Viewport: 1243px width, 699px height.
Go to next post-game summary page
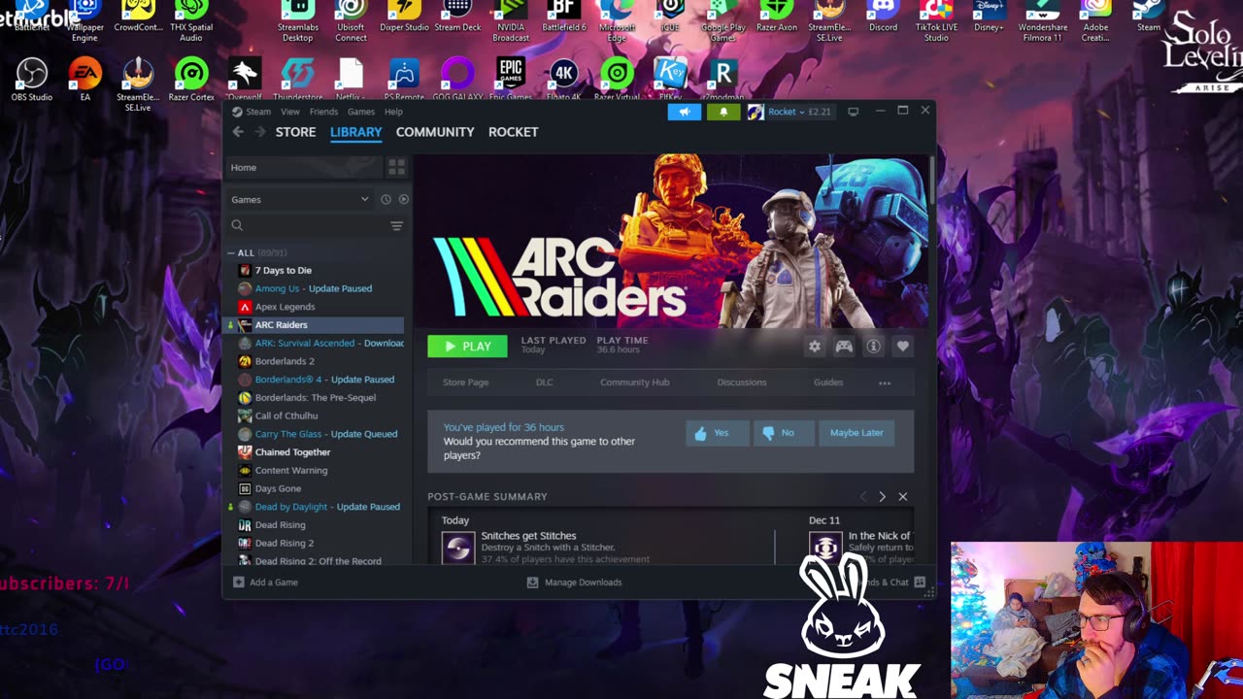(882, 497)
